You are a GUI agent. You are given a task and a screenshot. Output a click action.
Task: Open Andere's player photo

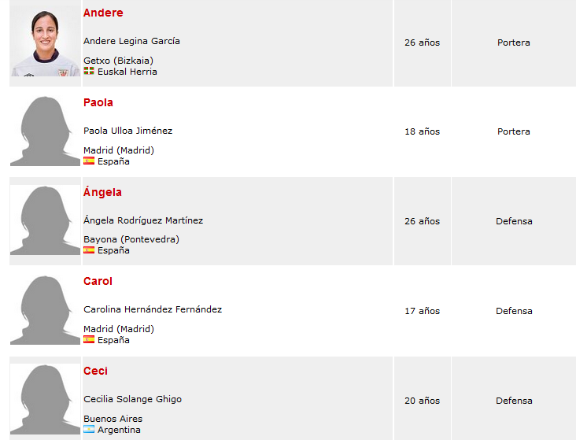click(x=45, y=42)
